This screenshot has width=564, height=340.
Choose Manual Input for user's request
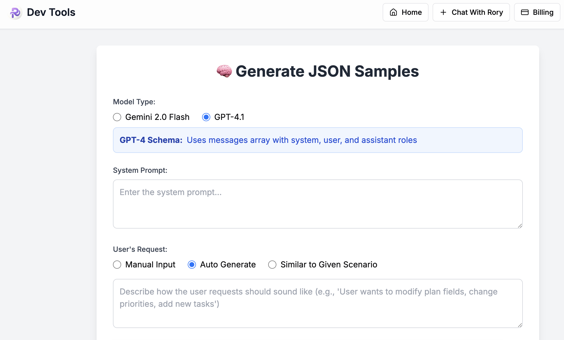pos(117,265)
